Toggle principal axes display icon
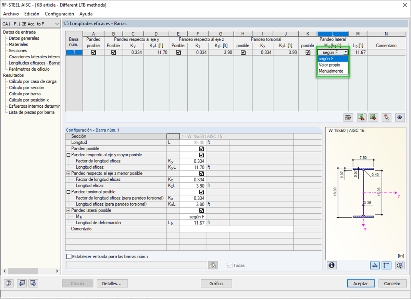411x299 pixels. [387, 265]
